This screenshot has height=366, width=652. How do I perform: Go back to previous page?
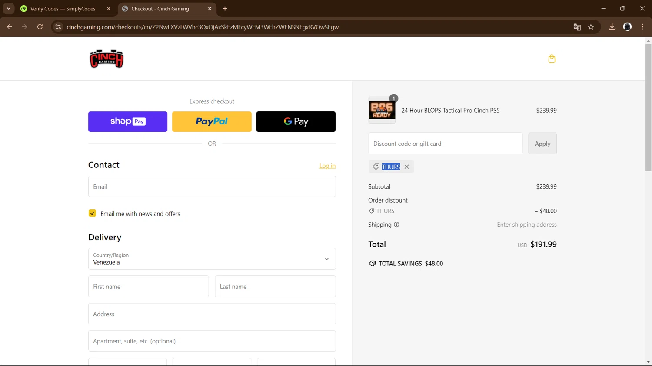(x=10, y=27)
